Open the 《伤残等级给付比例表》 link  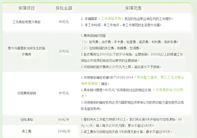pos(132,93)
